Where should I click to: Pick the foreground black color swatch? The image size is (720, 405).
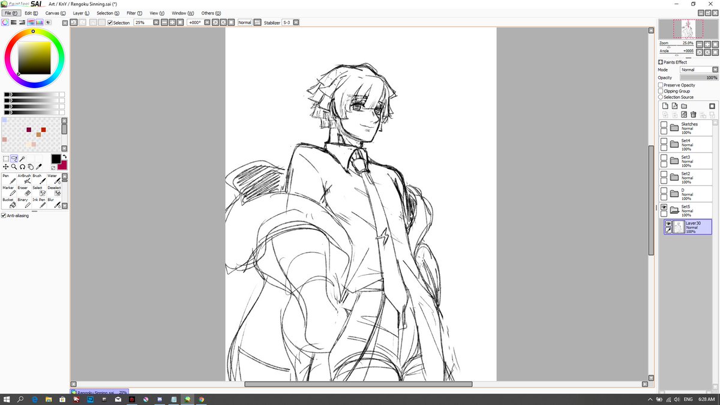pyautogui.click(x=55, y=159)
